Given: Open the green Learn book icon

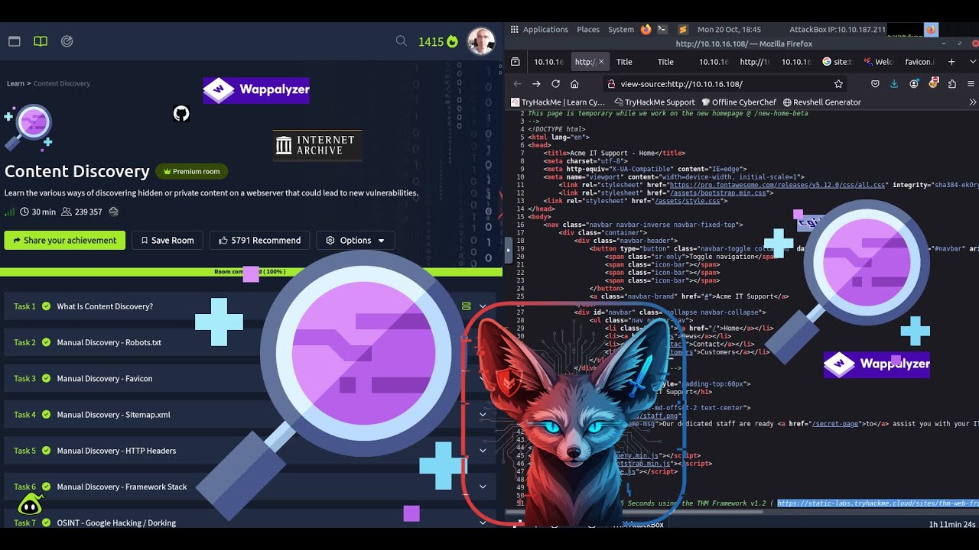Looking at the screenshot, I should [x=41, y=41].
